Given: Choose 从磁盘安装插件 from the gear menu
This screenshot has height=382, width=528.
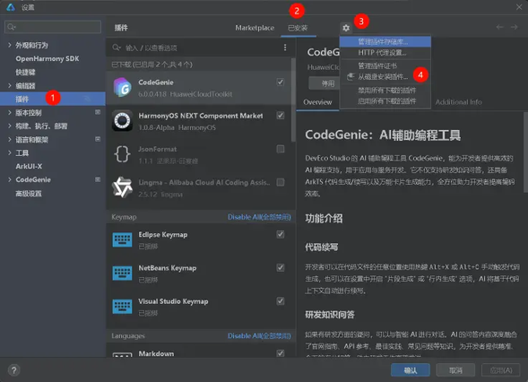Looking at the screenshot, I should coord(383,77).
